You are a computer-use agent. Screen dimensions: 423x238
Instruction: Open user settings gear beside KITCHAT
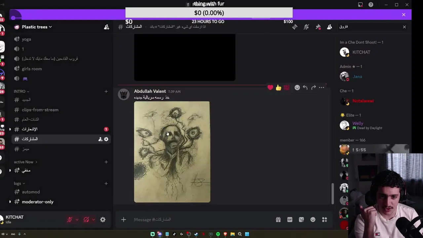click(103, 219)
